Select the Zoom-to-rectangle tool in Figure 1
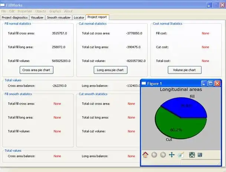 (181, 155)
